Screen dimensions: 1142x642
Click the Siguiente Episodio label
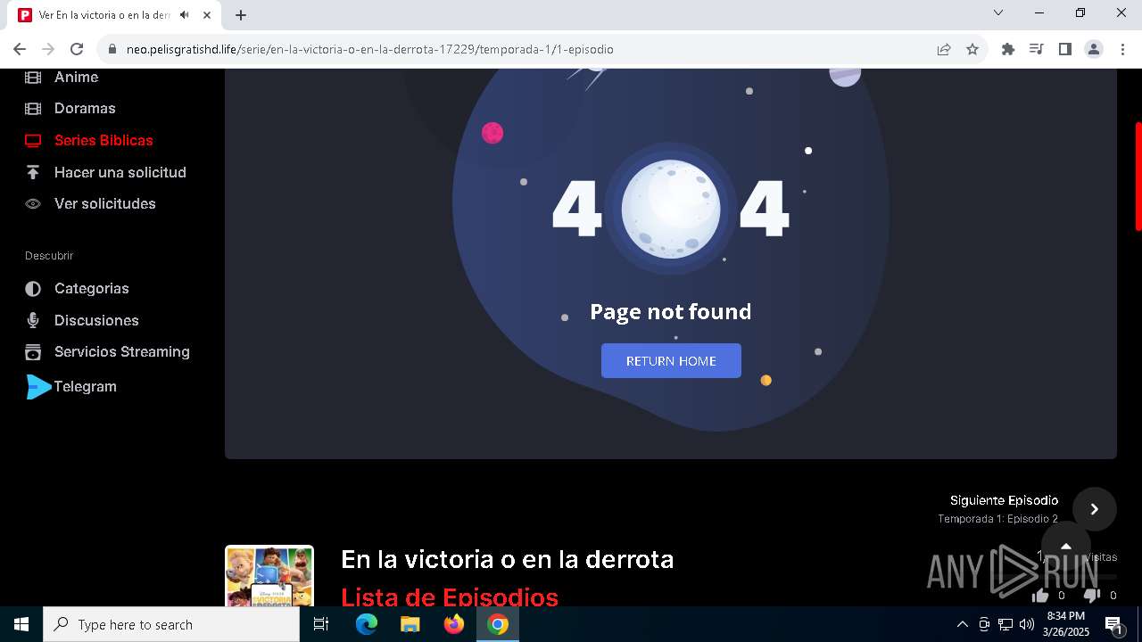(1004, 500)
